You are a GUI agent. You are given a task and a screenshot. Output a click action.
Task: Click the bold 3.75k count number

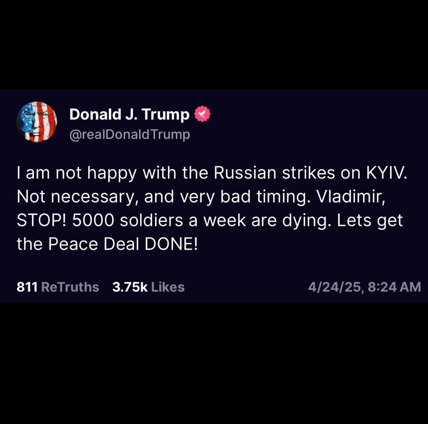(130, 287)
